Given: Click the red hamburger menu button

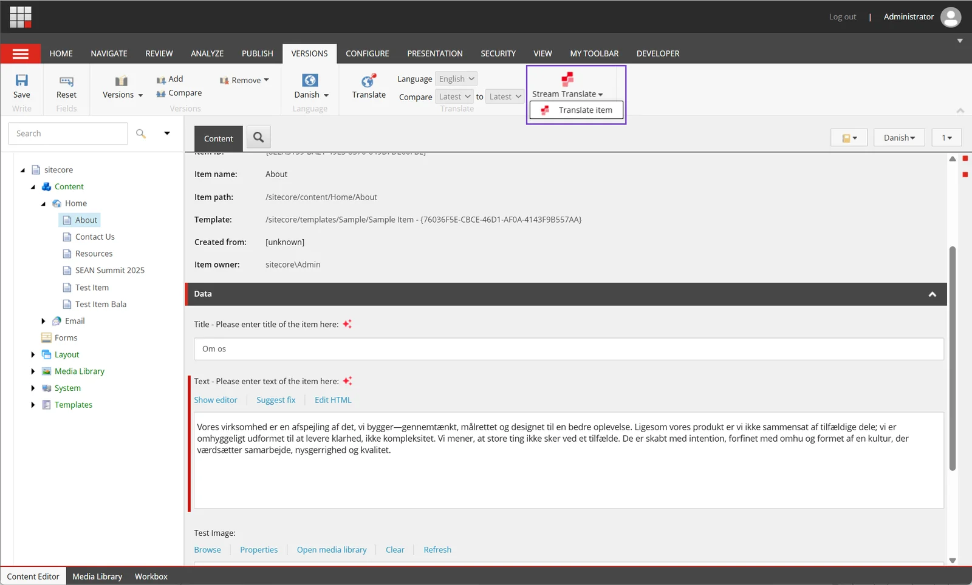Looking at the screenshot, I should 21,54.
